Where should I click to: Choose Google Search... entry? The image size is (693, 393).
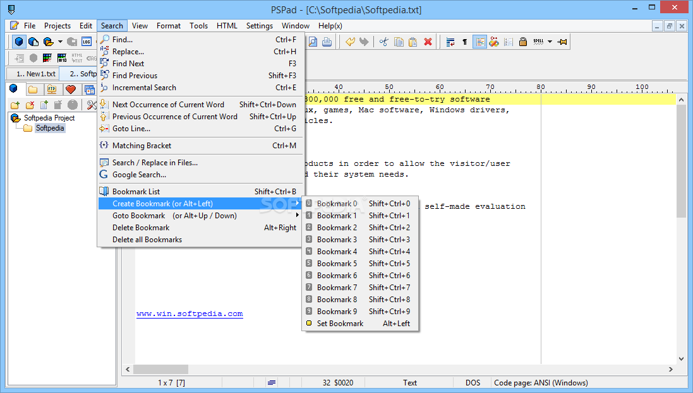(200, 174)
